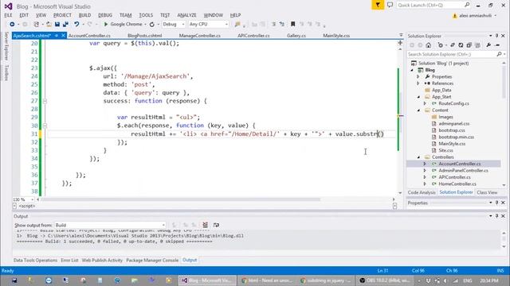
Task: Select bootstrap.min.css in Solution Explorer
Action: pyautogui.click(x=456, y=137)
